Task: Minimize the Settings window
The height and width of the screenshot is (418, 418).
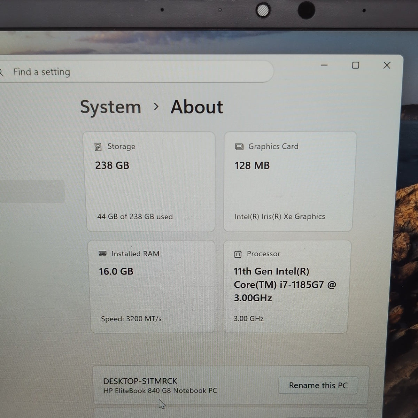Action: (324, 65)
